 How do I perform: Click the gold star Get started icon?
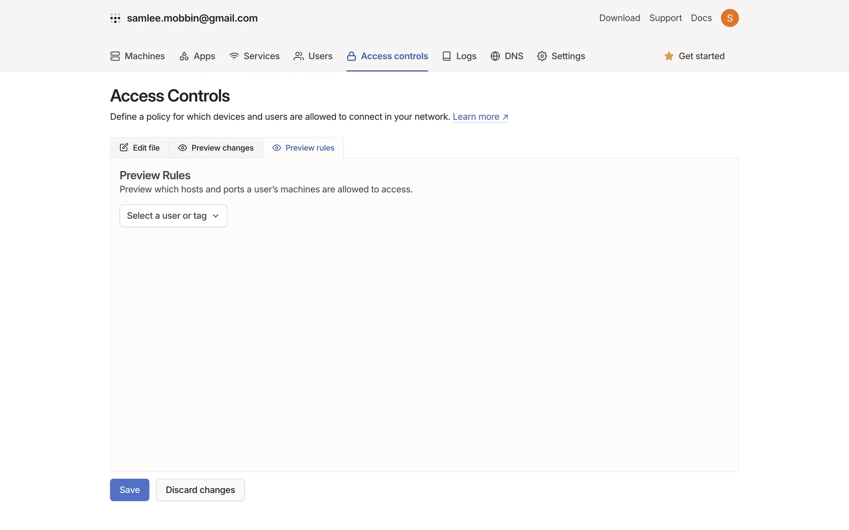coord(669,56)
